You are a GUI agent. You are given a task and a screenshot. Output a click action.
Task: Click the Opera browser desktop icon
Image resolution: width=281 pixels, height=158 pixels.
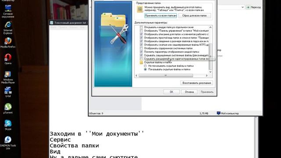coord(8,59)
